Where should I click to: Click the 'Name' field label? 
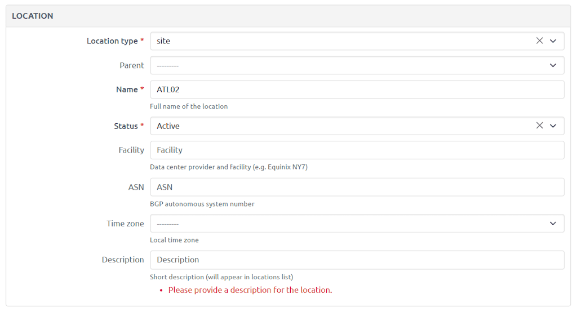127,90
